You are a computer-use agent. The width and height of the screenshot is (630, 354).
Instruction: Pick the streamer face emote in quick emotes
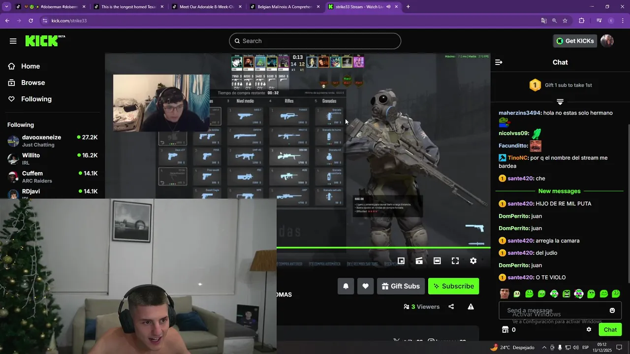click(504, 294)
